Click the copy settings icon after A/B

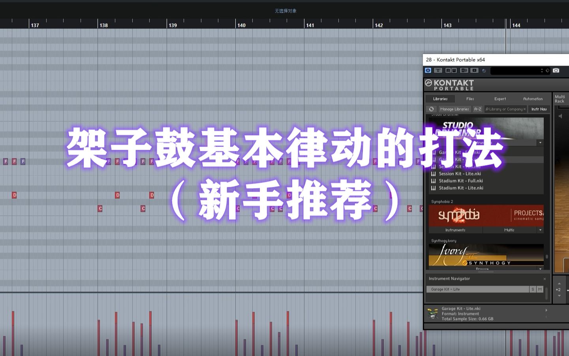[475, 70]
